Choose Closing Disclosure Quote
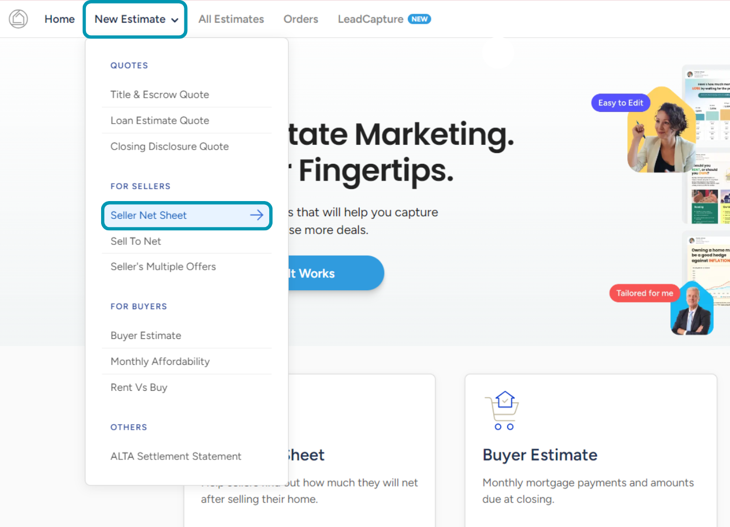 coord(187,146)
